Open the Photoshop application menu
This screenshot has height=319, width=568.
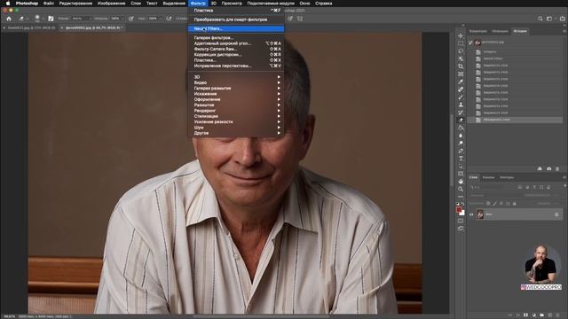[27, 4]
